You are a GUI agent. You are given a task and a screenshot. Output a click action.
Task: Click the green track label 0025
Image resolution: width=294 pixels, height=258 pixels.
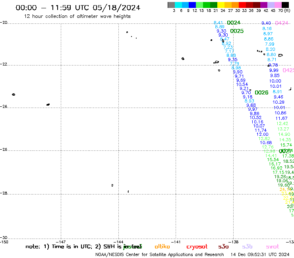(237, 31)
